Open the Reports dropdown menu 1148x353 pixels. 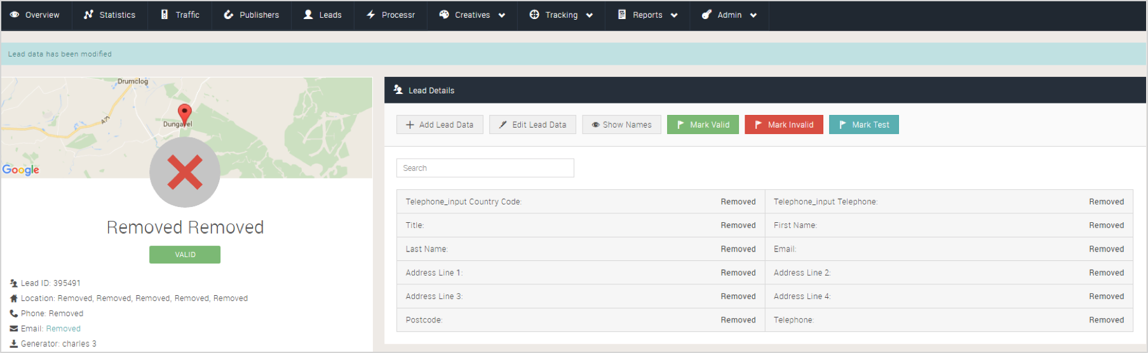pyautogui.click(x=647, y=15)
